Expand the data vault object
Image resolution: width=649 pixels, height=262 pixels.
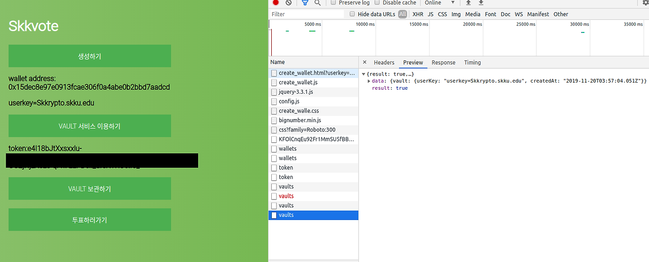[369, 81]
